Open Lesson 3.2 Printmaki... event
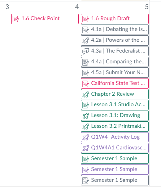161x189 pixels. (115, 126)
